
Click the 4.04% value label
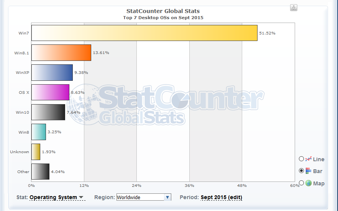58,172
